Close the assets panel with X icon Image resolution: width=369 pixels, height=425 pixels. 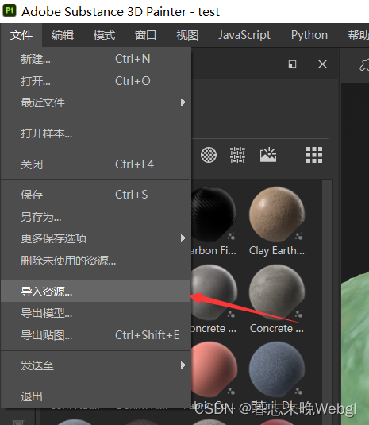pyautogui.click(x=322, y=64)
